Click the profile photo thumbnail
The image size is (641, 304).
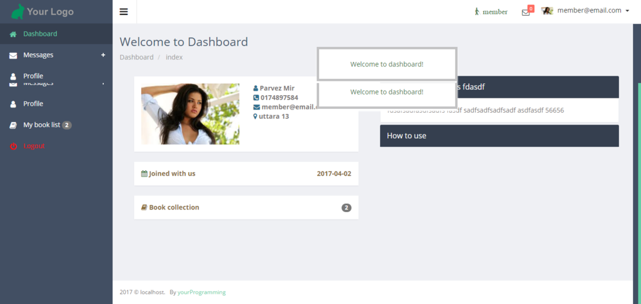[190, 114]
